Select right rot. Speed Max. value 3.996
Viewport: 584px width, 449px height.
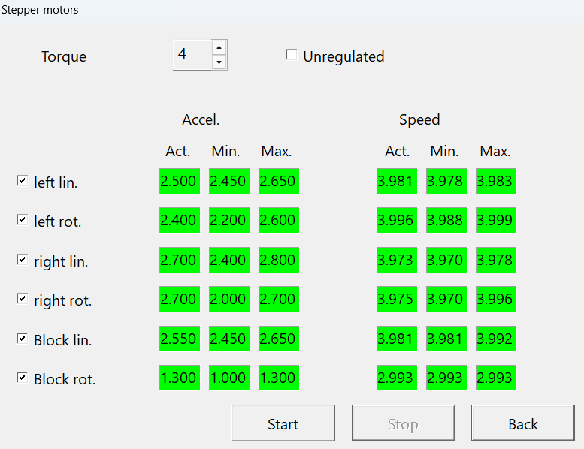[496, 299]
